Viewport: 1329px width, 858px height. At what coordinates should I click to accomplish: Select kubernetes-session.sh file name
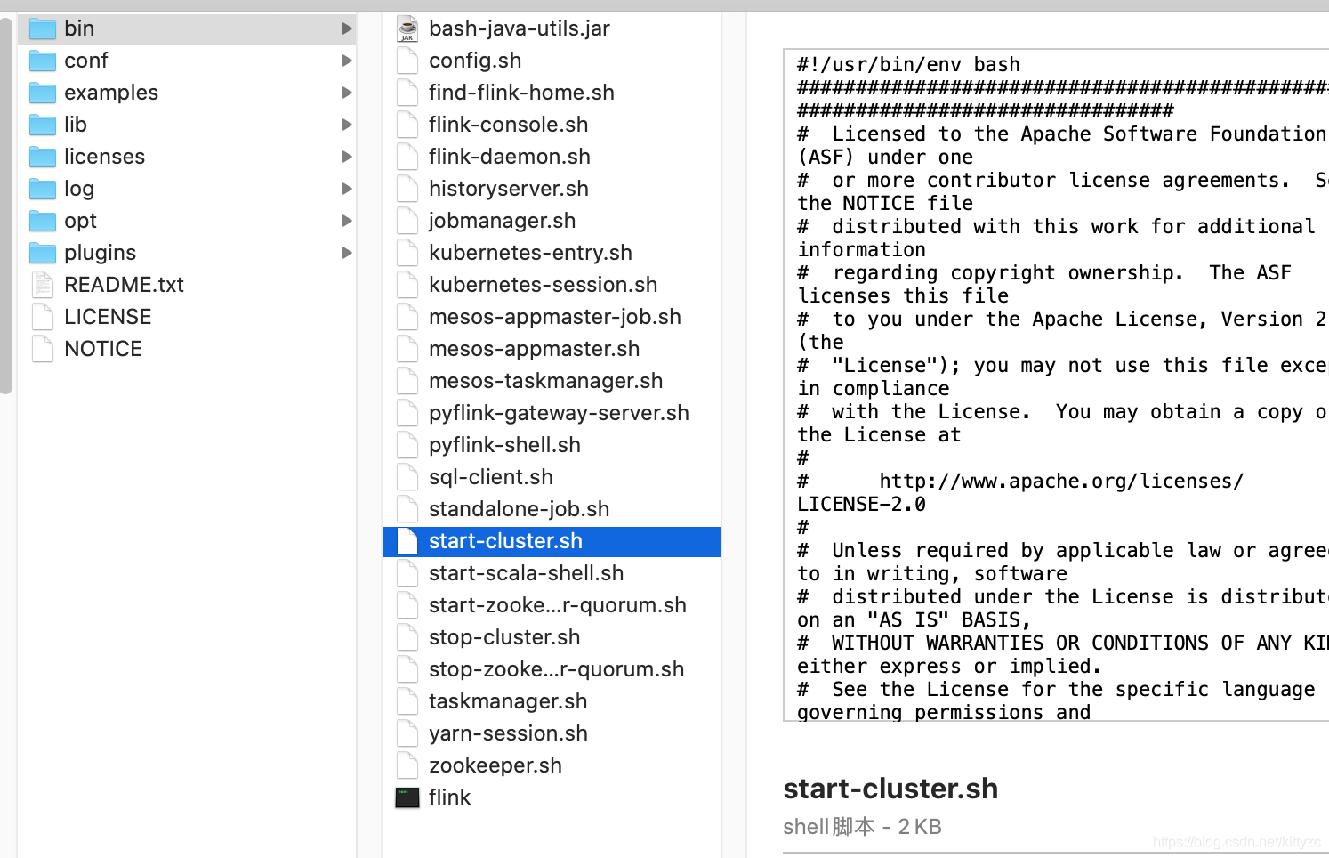[x=543, y=285]
